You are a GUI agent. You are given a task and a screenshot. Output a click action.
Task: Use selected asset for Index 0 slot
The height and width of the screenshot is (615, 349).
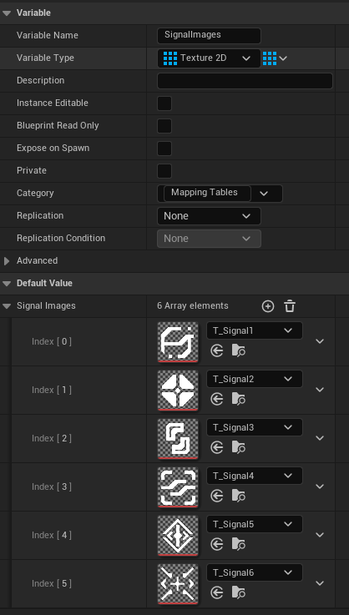click(x=217, y=350)
